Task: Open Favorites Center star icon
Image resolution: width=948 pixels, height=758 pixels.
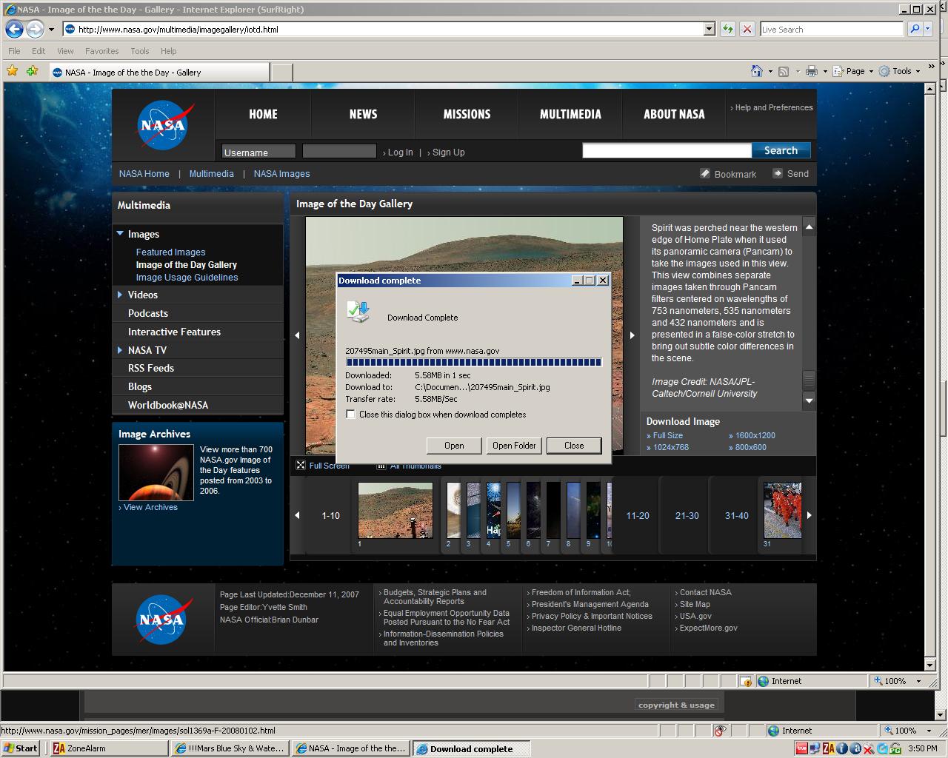Action: tap(12, 71)
